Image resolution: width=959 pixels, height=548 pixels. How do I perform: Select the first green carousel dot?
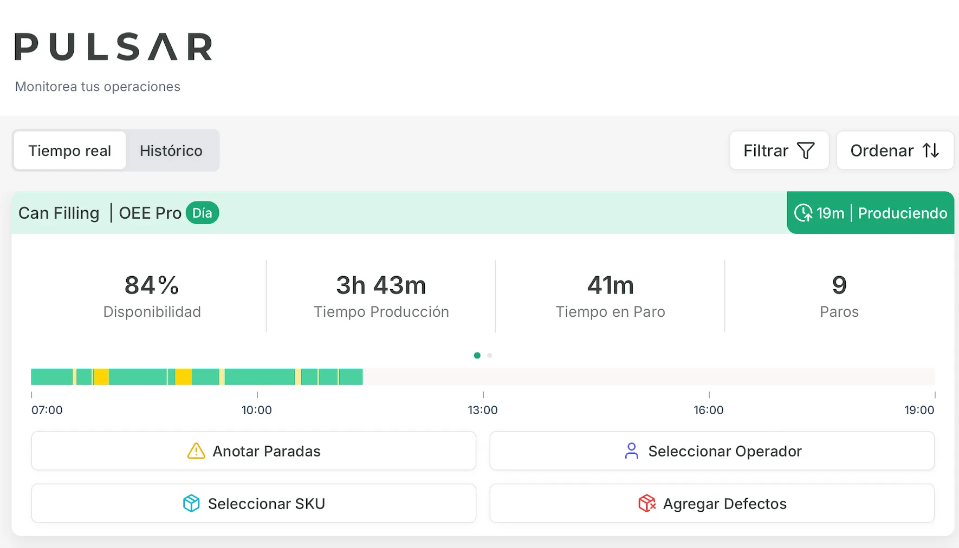pyautogui.click(x=477, y=356)
